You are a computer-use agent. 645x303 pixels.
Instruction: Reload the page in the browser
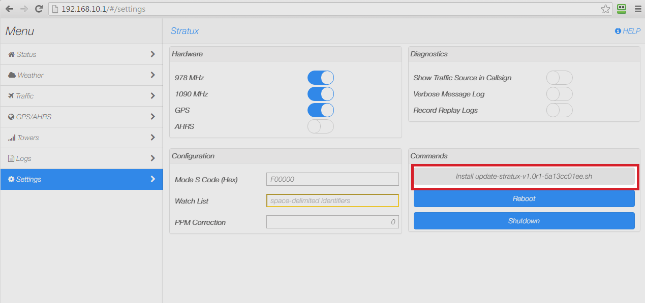coord(39,9)
